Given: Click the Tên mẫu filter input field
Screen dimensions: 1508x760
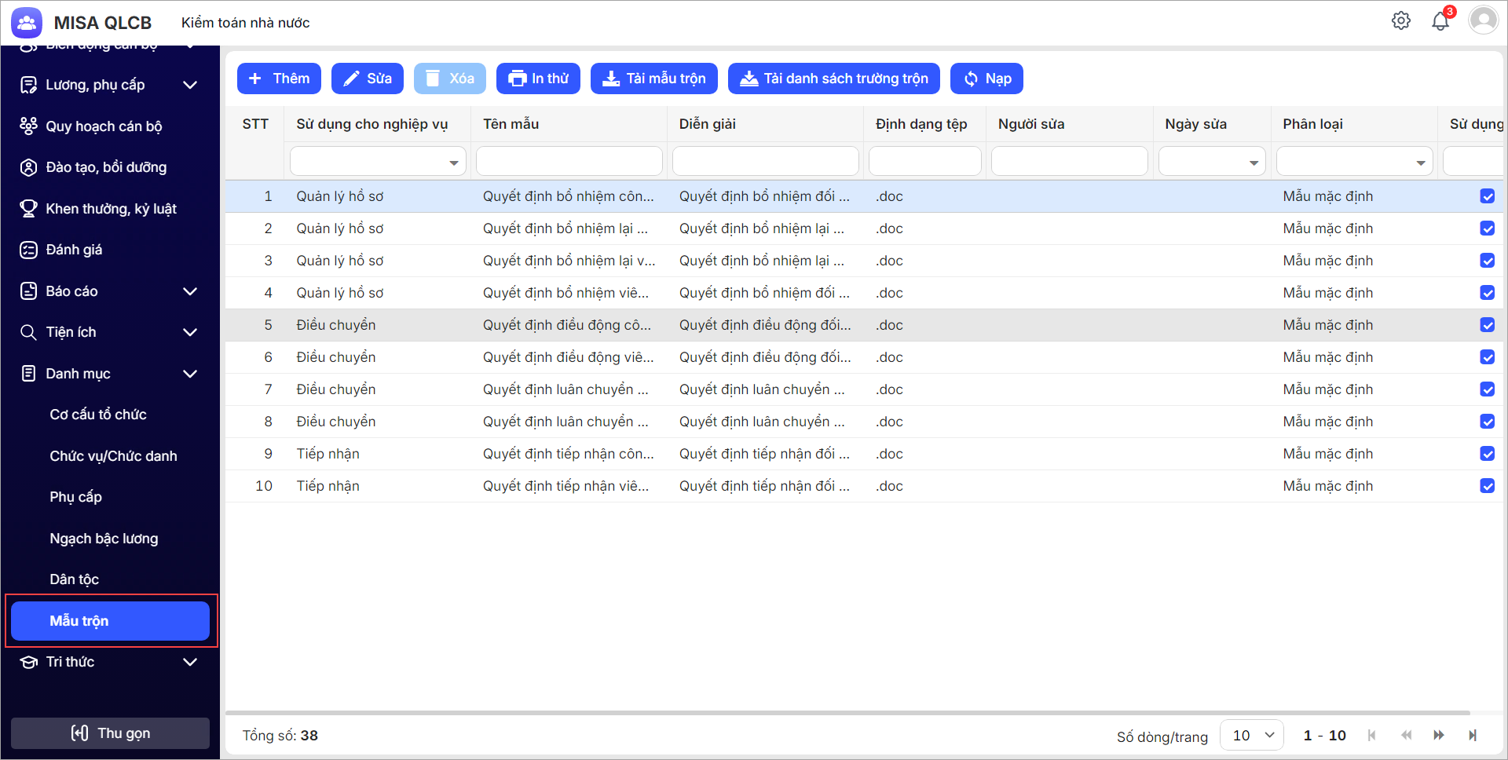Looking at the screenshot, I should [x=569, y=162].
